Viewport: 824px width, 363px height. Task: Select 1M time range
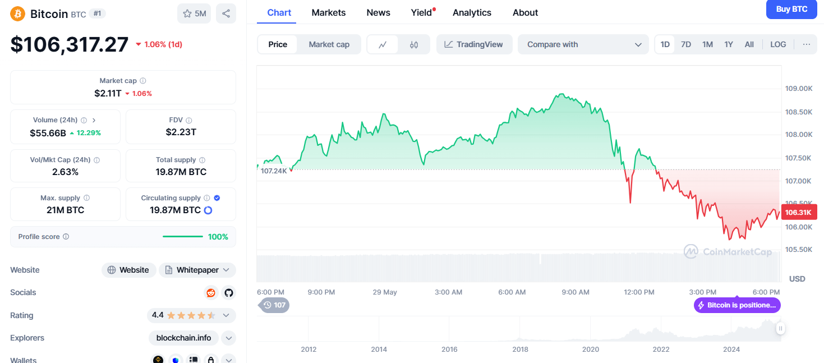pos(708,44)
